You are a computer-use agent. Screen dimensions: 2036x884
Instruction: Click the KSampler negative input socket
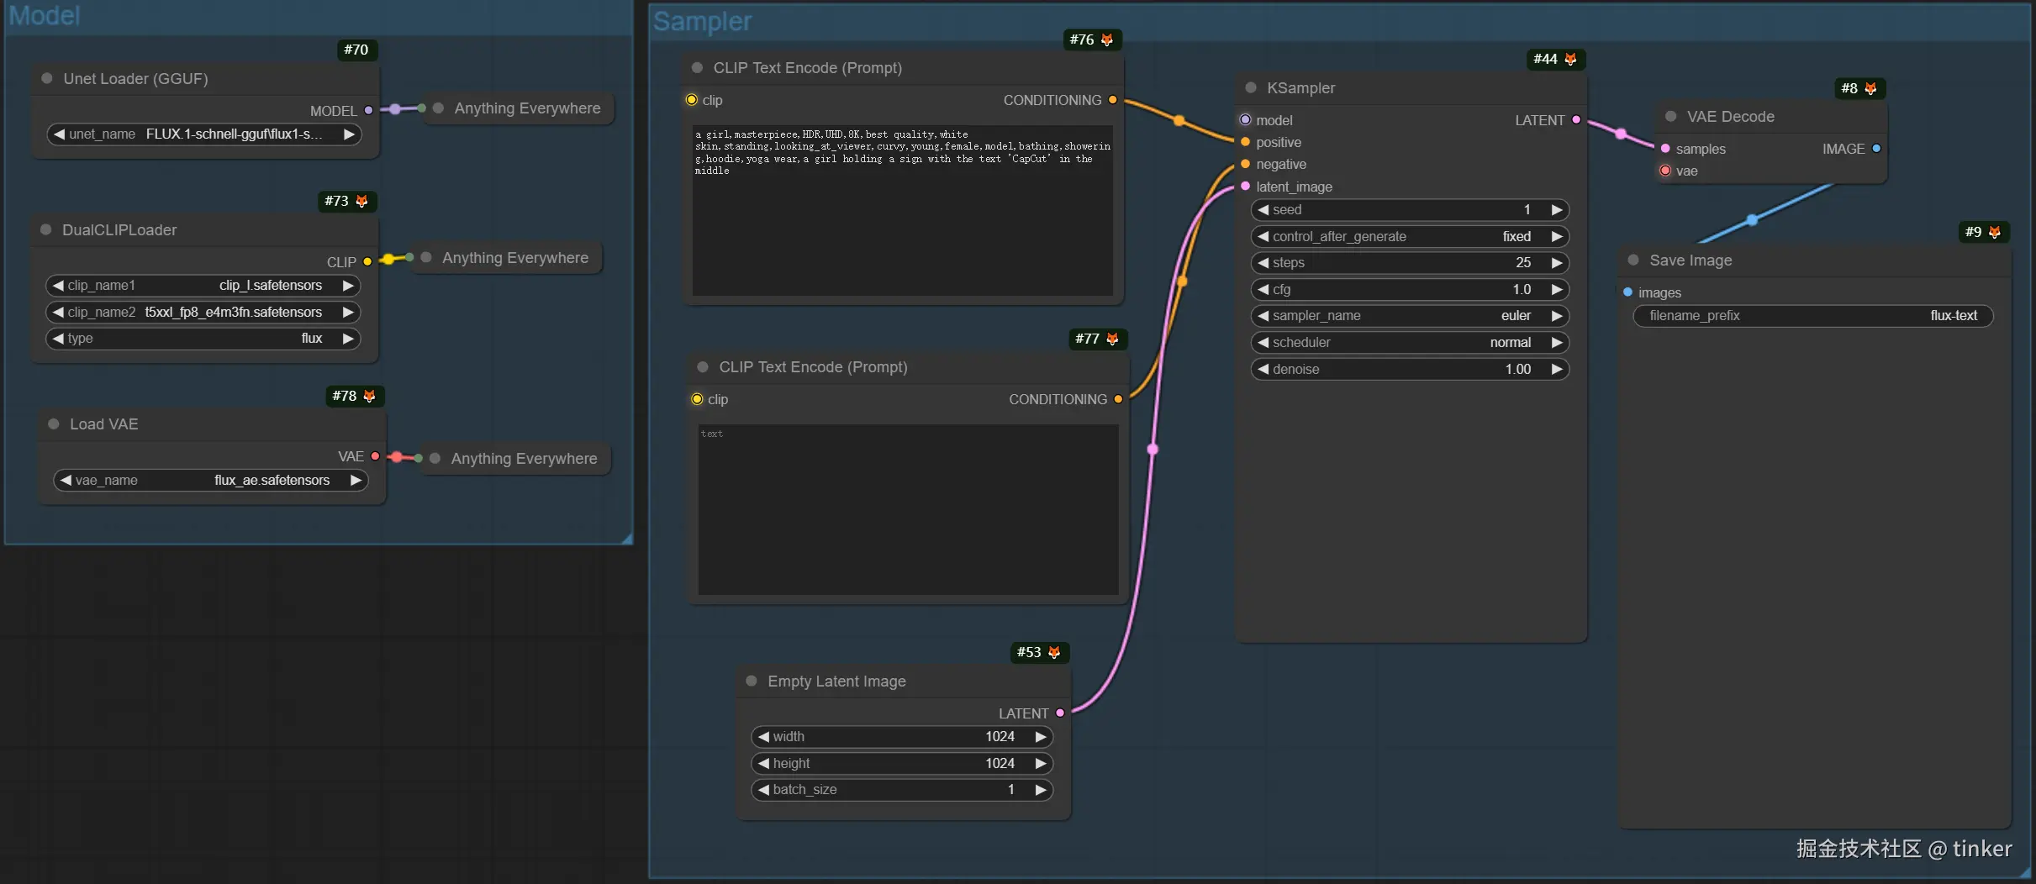click(x=1246, y=164)
